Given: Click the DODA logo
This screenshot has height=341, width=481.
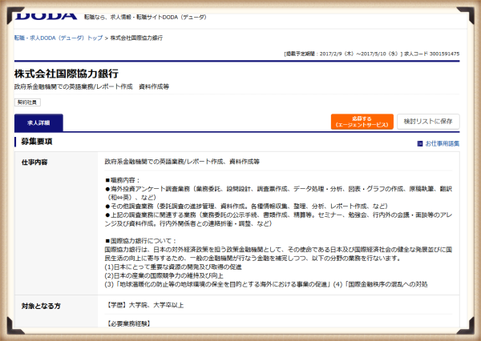Looking at the screenshot, I should tap(46, 16).
